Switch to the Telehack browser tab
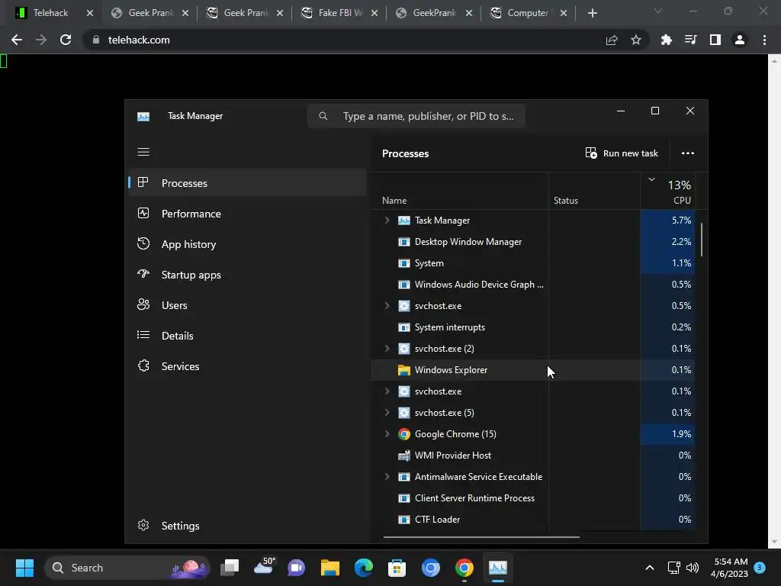 click(51, 13)
